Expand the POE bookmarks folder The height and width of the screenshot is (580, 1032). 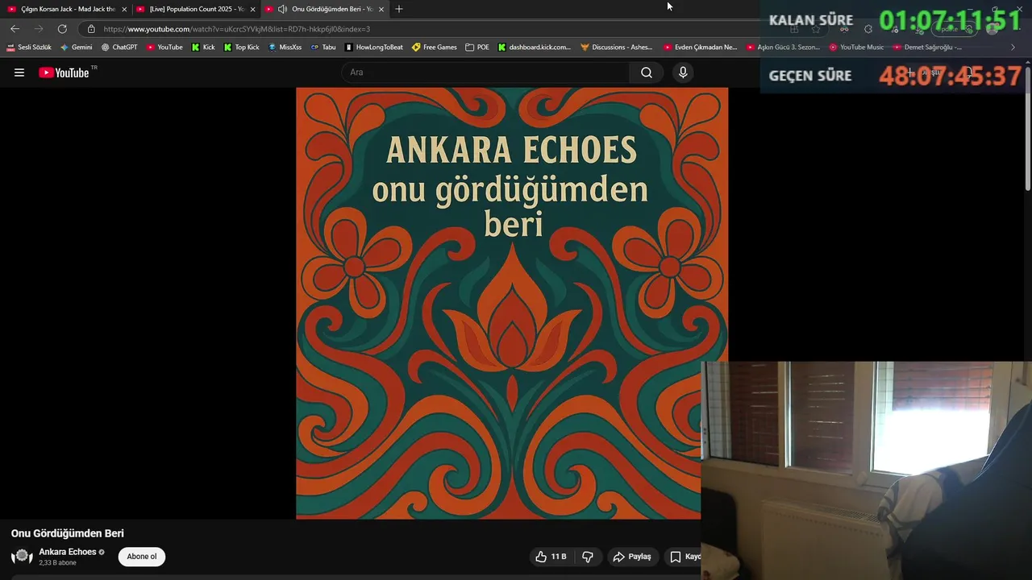pyautogui.click(x=477, y=48)
